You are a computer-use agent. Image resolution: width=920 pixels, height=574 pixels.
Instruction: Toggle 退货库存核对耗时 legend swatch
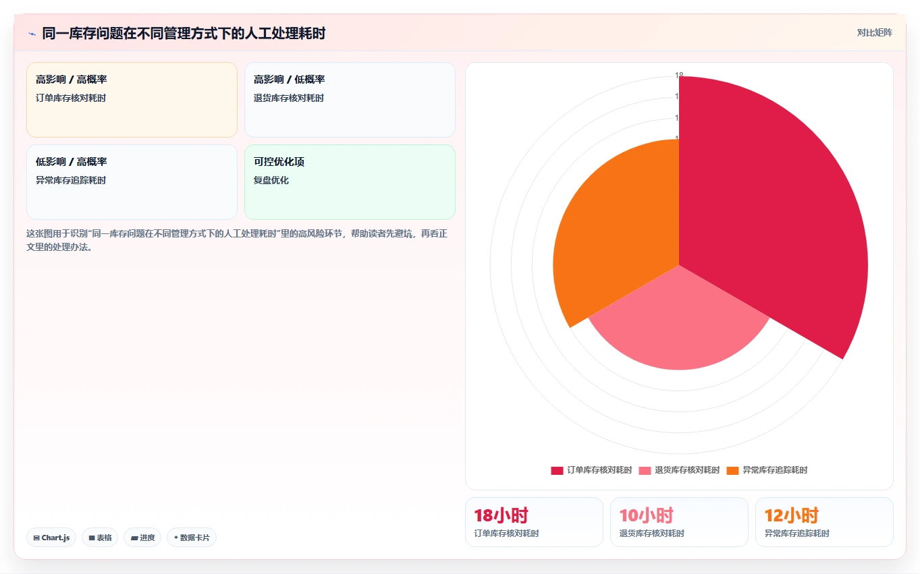coord(645,470)
